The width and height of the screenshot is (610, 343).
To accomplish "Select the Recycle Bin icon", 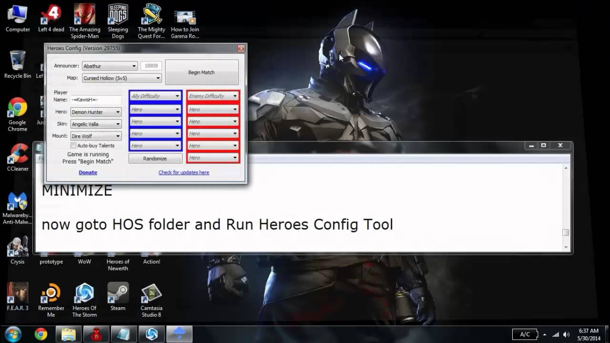I will 18,65.
